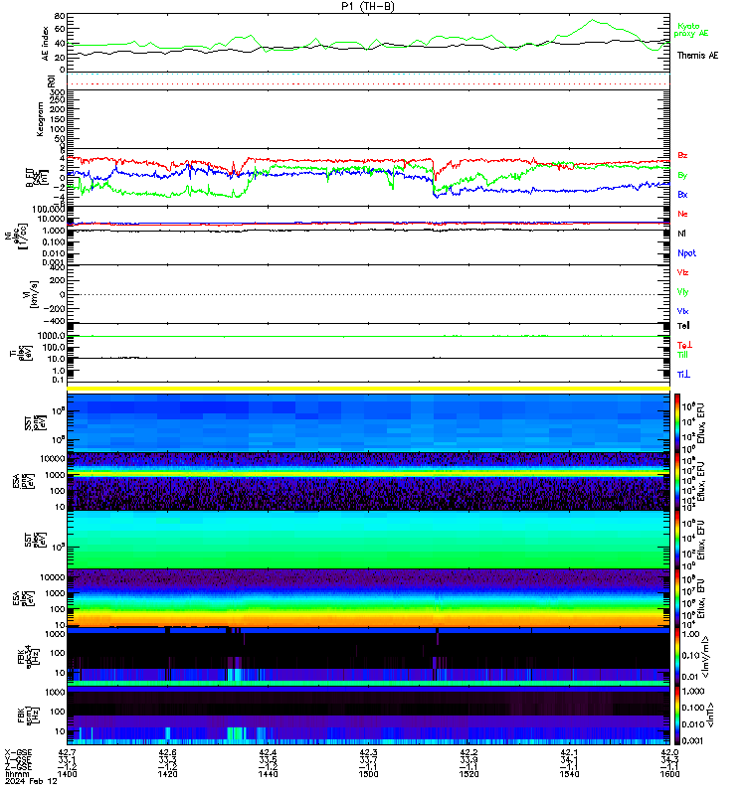Click the red Viz velocity legend label
Image resolution: width=746 pixels, height=795 pixels.
(682, 272)
